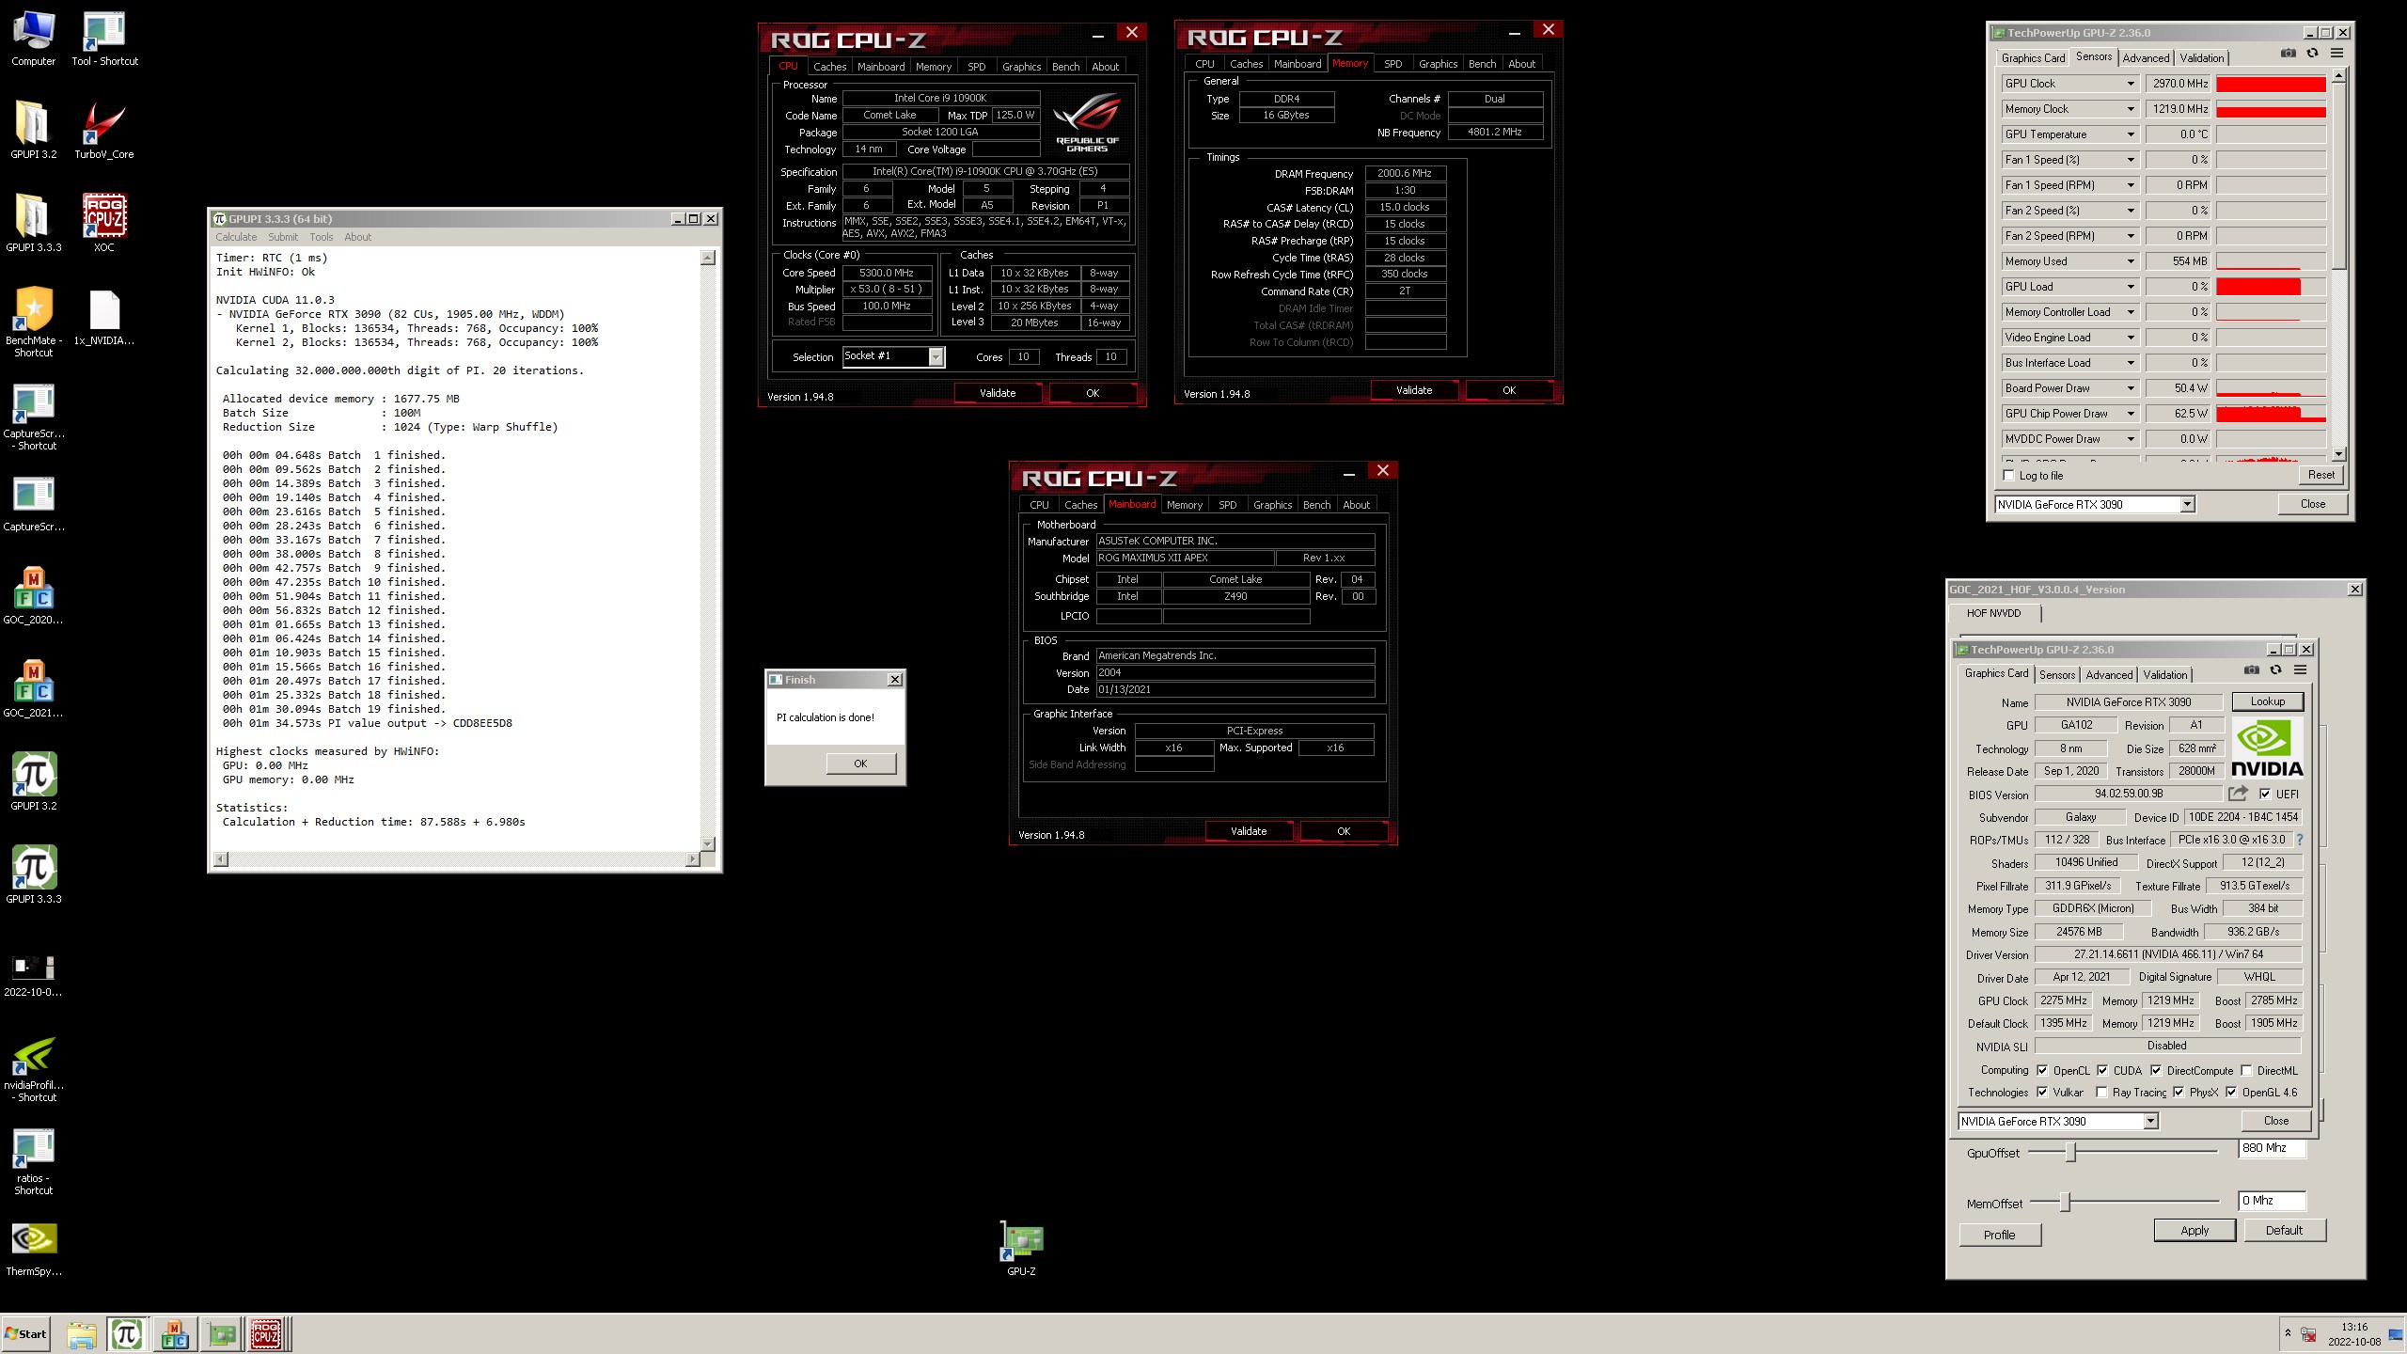Toggle the DirectCompute checkbox
The image size is (2407, 1354).
point(2156,1070)
